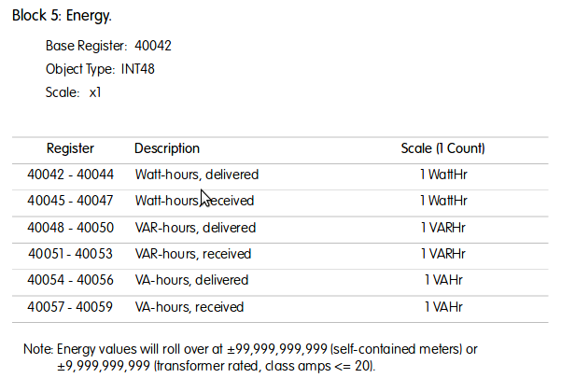Select register cell 40054 - 40056
561x378 pixels.
click(x=70, y=280)
